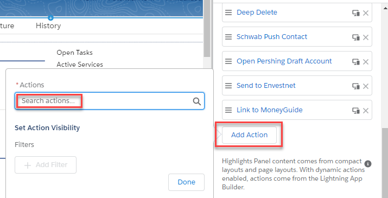The height and width of the screenshot is (198, 388).
Task: Remove the Send to Envestnet action
Action: point(366,86)
